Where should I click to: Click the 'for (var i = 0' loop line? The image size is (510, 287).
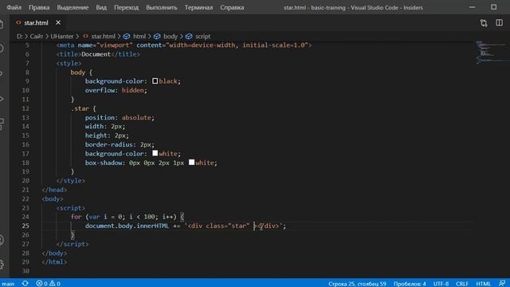coord(127,216)
